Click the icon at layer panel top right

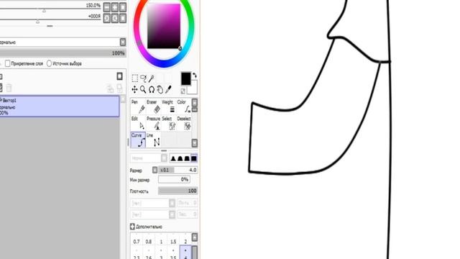click(119, 76)
